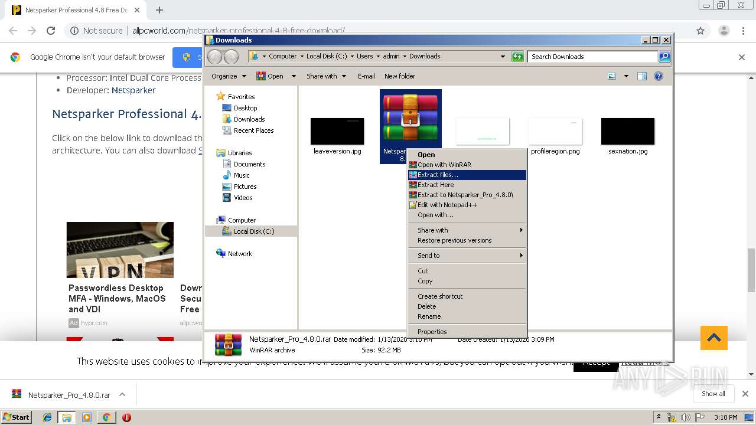This screenshot has width=756, height=425.
Task: Select leaveversion.jpg thumbnail
Action: tap(337, 131)
